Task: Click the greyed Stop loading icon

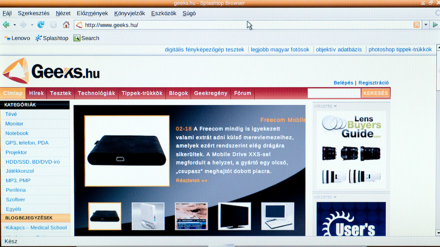Action: [53, 25]
